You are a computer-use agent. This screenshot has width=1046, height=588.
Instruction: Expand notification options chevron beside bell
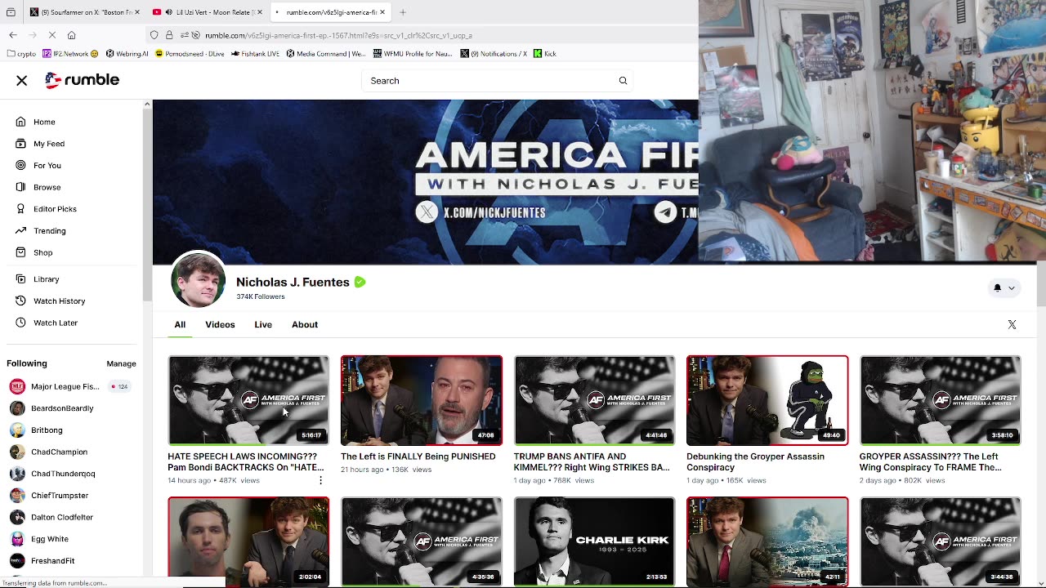[1012, 287]
